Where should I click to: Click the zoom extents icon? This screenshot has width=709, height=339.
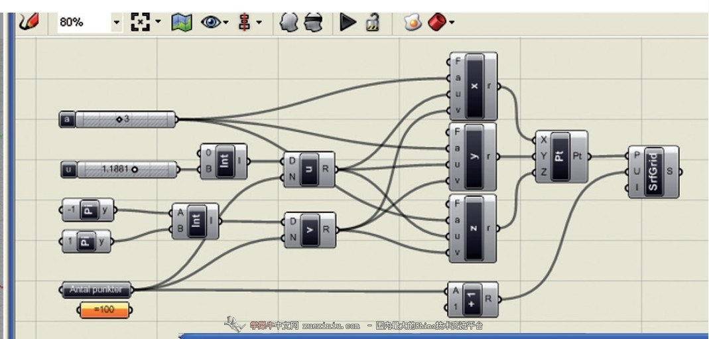[x=140, y=22]
